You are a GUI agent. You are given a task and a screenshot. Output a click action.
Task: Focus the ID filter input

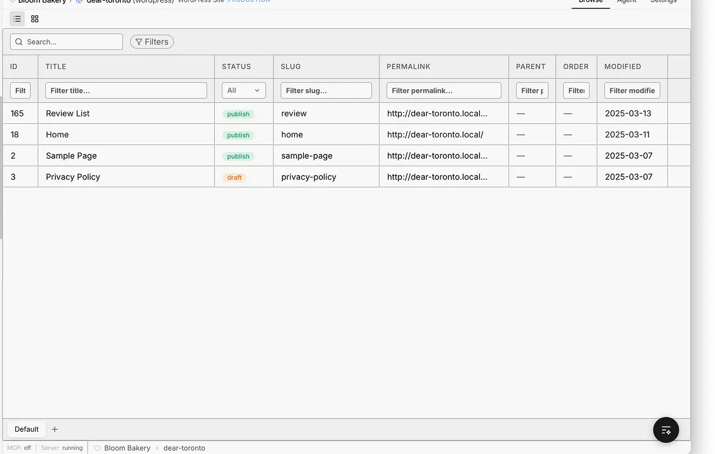[20, 90]
